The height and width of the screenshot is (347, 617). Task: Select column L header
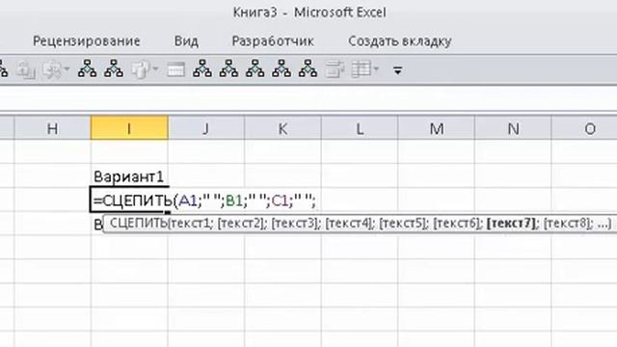pyautogui.click(x=360, y=127)
